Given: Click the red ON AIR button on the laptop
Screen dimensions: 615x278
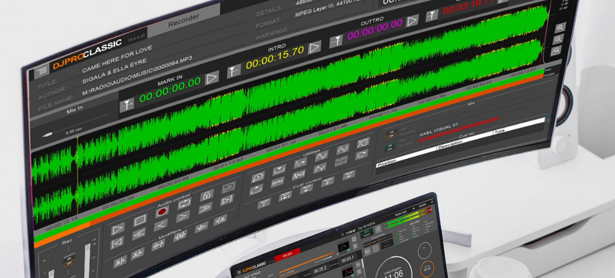Looking at the screenshot, I should click(287, 255).
